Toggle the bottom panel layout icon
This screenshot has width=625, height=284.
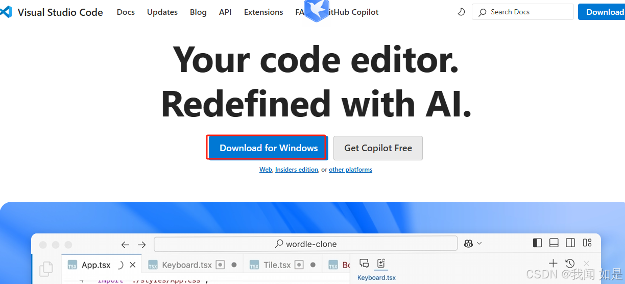pyautogui.click(x=554, y=243)
